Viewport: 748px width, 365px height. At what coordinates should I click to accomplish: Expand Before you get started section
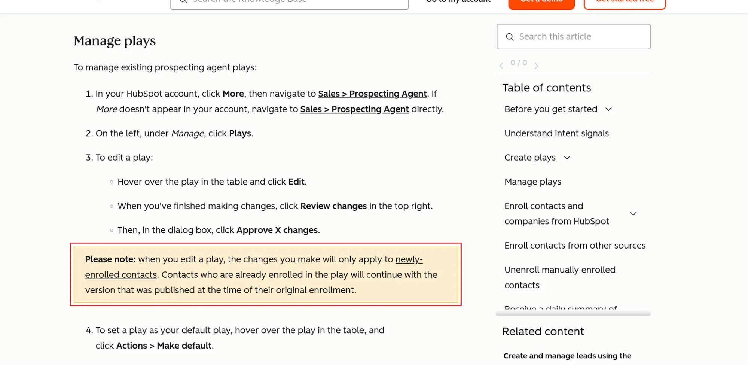click(x=608, y=109)
